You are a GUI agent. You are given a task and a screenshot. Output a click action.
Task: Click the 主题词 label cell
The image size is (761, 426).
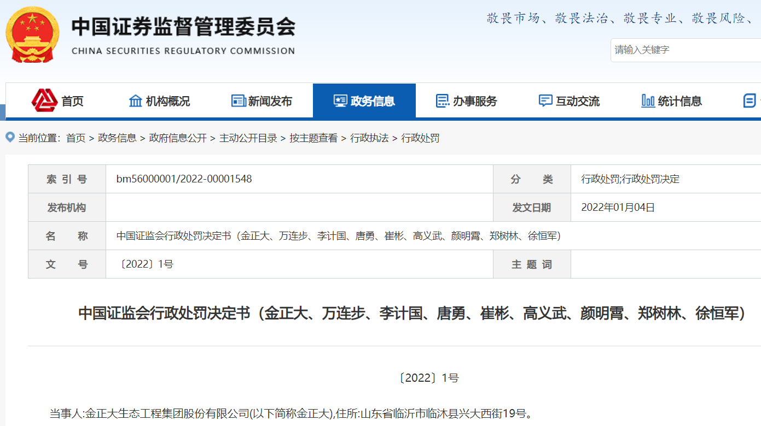532,264
